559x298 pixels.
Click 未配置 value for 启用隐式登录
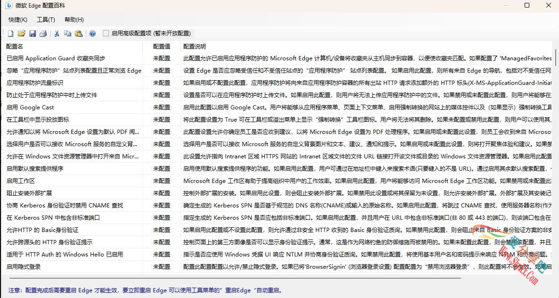point(162,266)
